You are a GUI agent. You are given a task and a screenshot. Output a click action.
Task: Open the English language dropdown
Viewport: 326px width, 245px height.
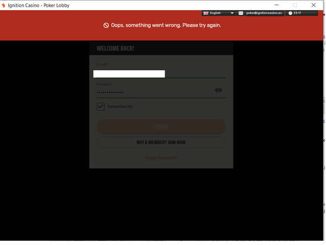pos(218,13)
